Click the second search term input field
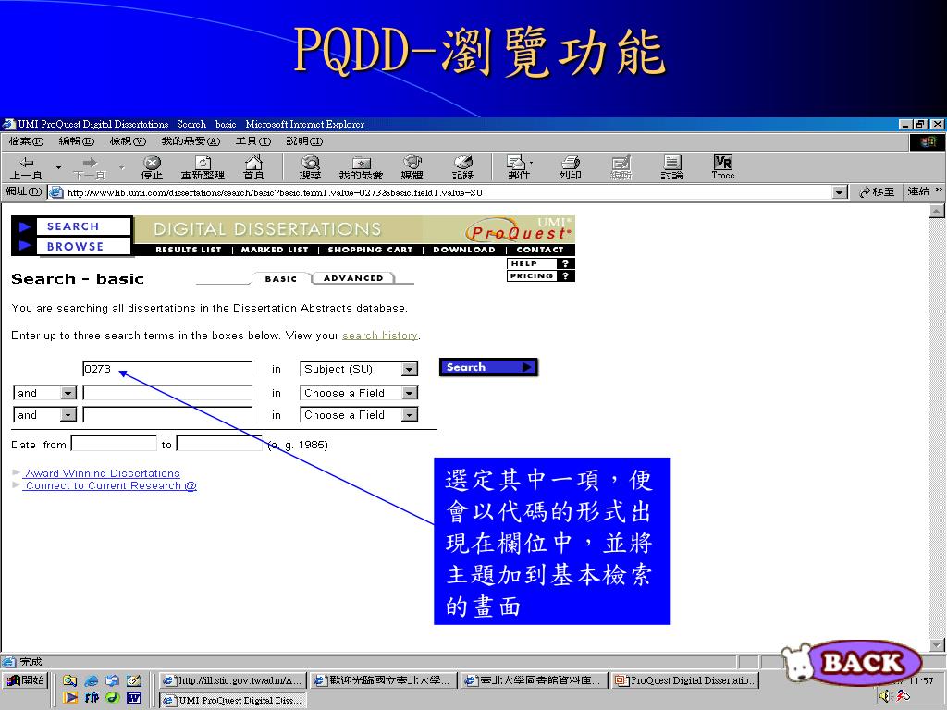Image resolution: width=947 pixels, height=710 pixels. coord(167,393)
